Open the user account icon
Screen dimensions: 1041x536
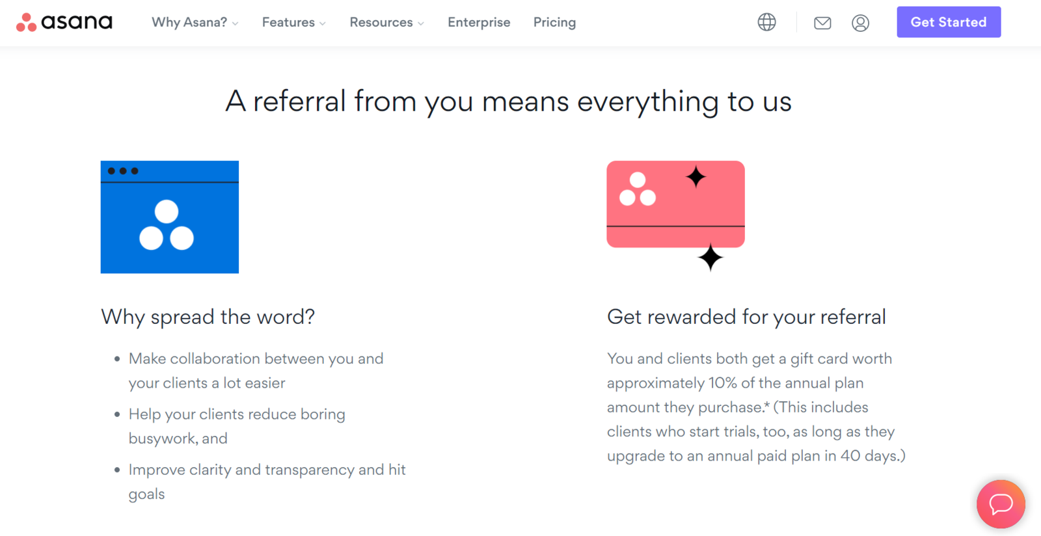click(860, 23)
